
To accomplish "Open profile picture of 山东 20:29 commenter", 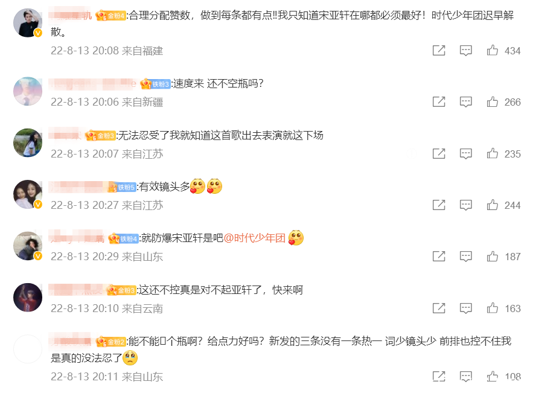I will click(x=28, y=246).
